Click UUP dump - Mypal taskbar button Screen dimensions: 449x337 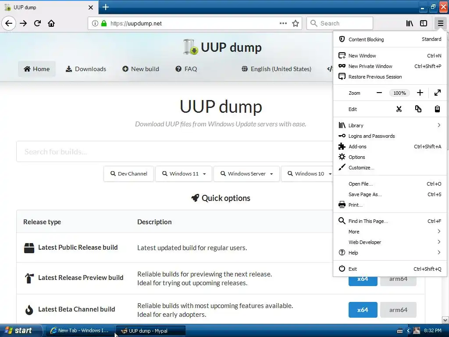click(x=151, y=330)
